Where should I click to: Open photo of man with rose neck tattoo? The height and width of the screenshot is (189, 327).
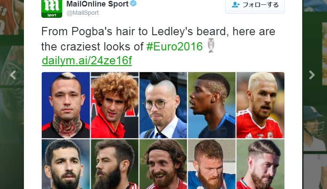66,105
